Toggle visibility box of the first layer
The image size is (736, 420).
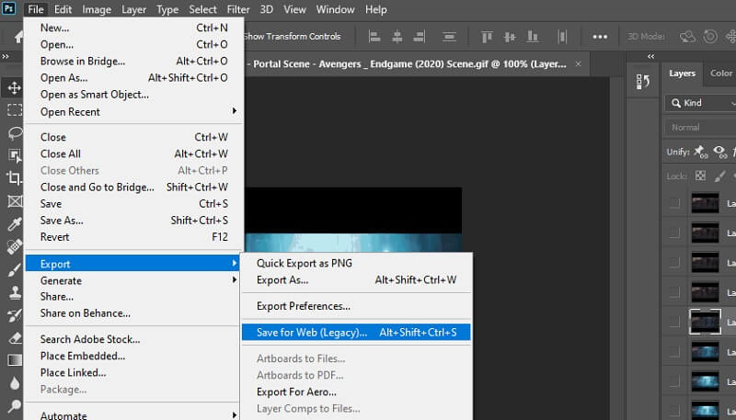click(674, 203)
